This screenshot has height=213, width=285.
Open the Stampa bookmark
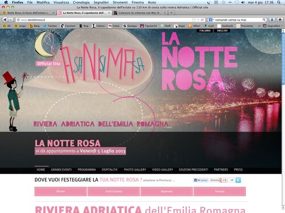(130, 26)
